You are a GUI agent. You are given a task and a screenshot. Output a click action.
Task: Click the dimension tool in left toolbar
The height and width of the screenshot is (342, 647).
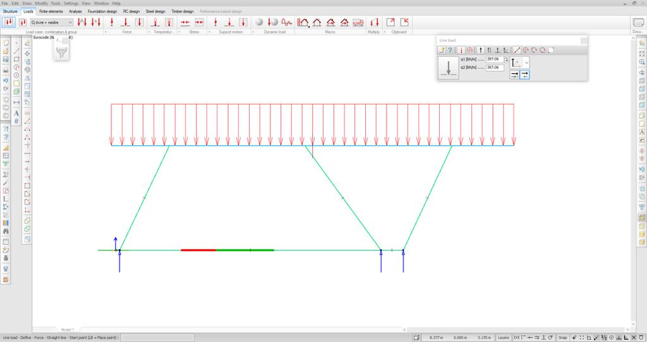pyautogui.click(x=16, y=102)
